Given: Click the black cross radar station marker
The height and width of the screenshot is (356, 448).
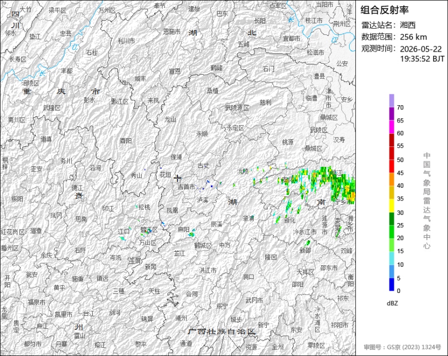Looking at the screenshot, I should (x=178, y=178).
